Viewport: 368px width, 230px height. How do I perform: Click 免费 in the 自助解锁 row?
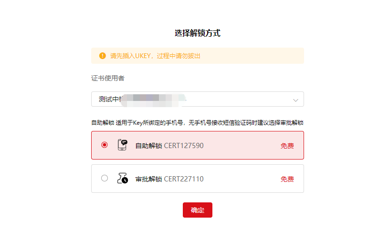pyautogui.click(x=287, y=146)
